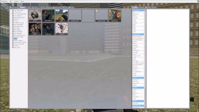
Task: Select the Hydraulic tool
Action: click(x=138, y=18)
